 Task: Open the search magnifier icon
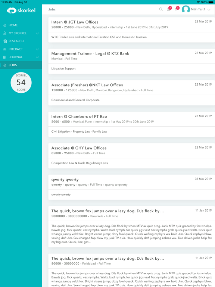pos(161,9)
